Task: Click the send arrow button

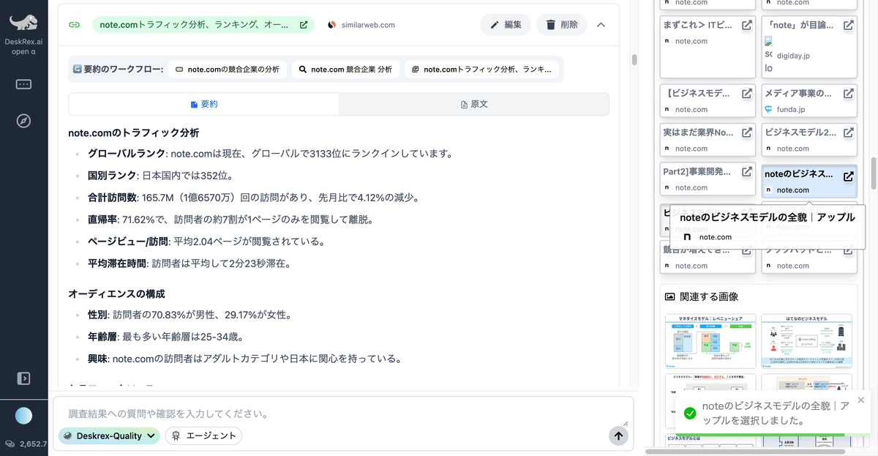Action: 618,436
